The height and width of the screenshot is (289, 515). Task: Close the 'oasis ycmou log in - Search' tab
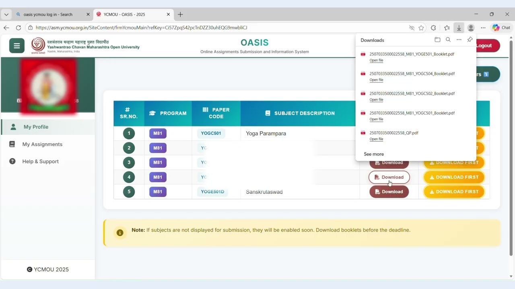(88, 14)
